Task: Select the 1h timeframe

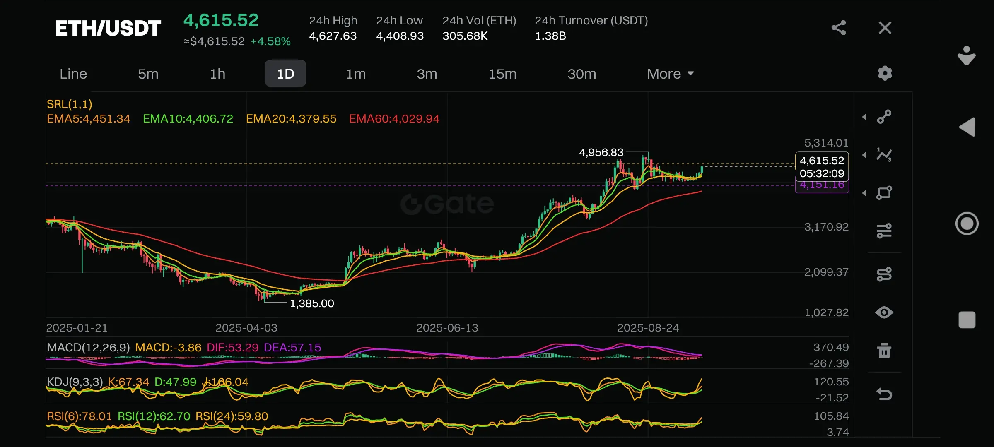Action: 218,74
